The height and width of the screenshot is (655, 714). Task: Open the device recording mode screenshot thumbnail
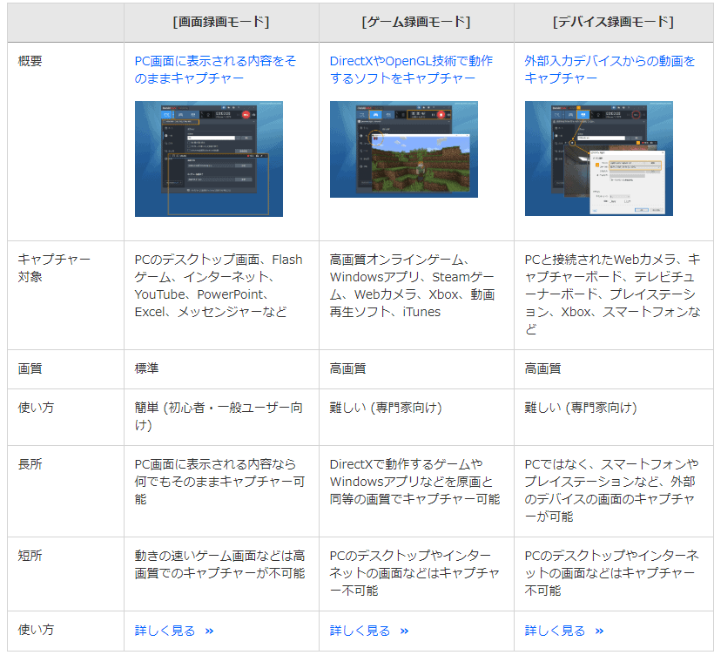[x=598, y=159]
